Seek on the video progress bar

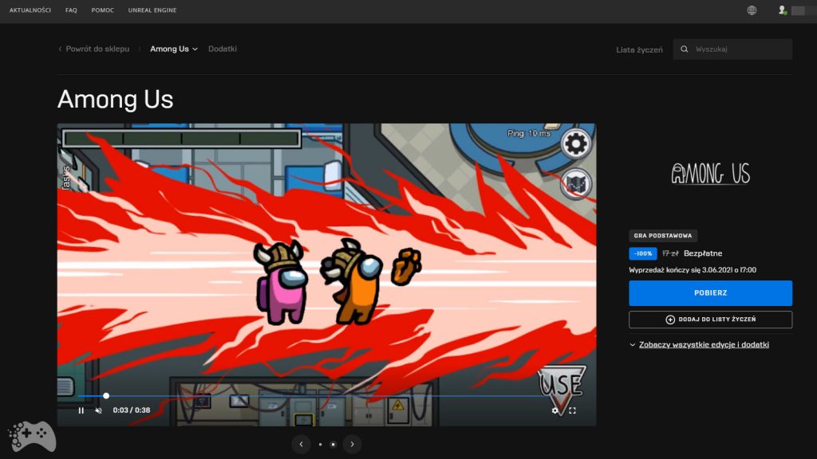326,396
